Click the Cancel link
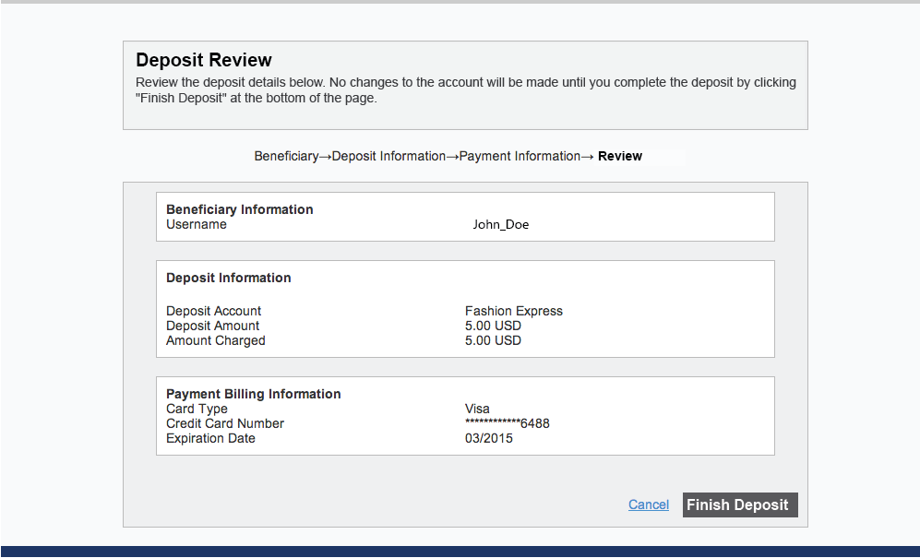 [649, 505]
